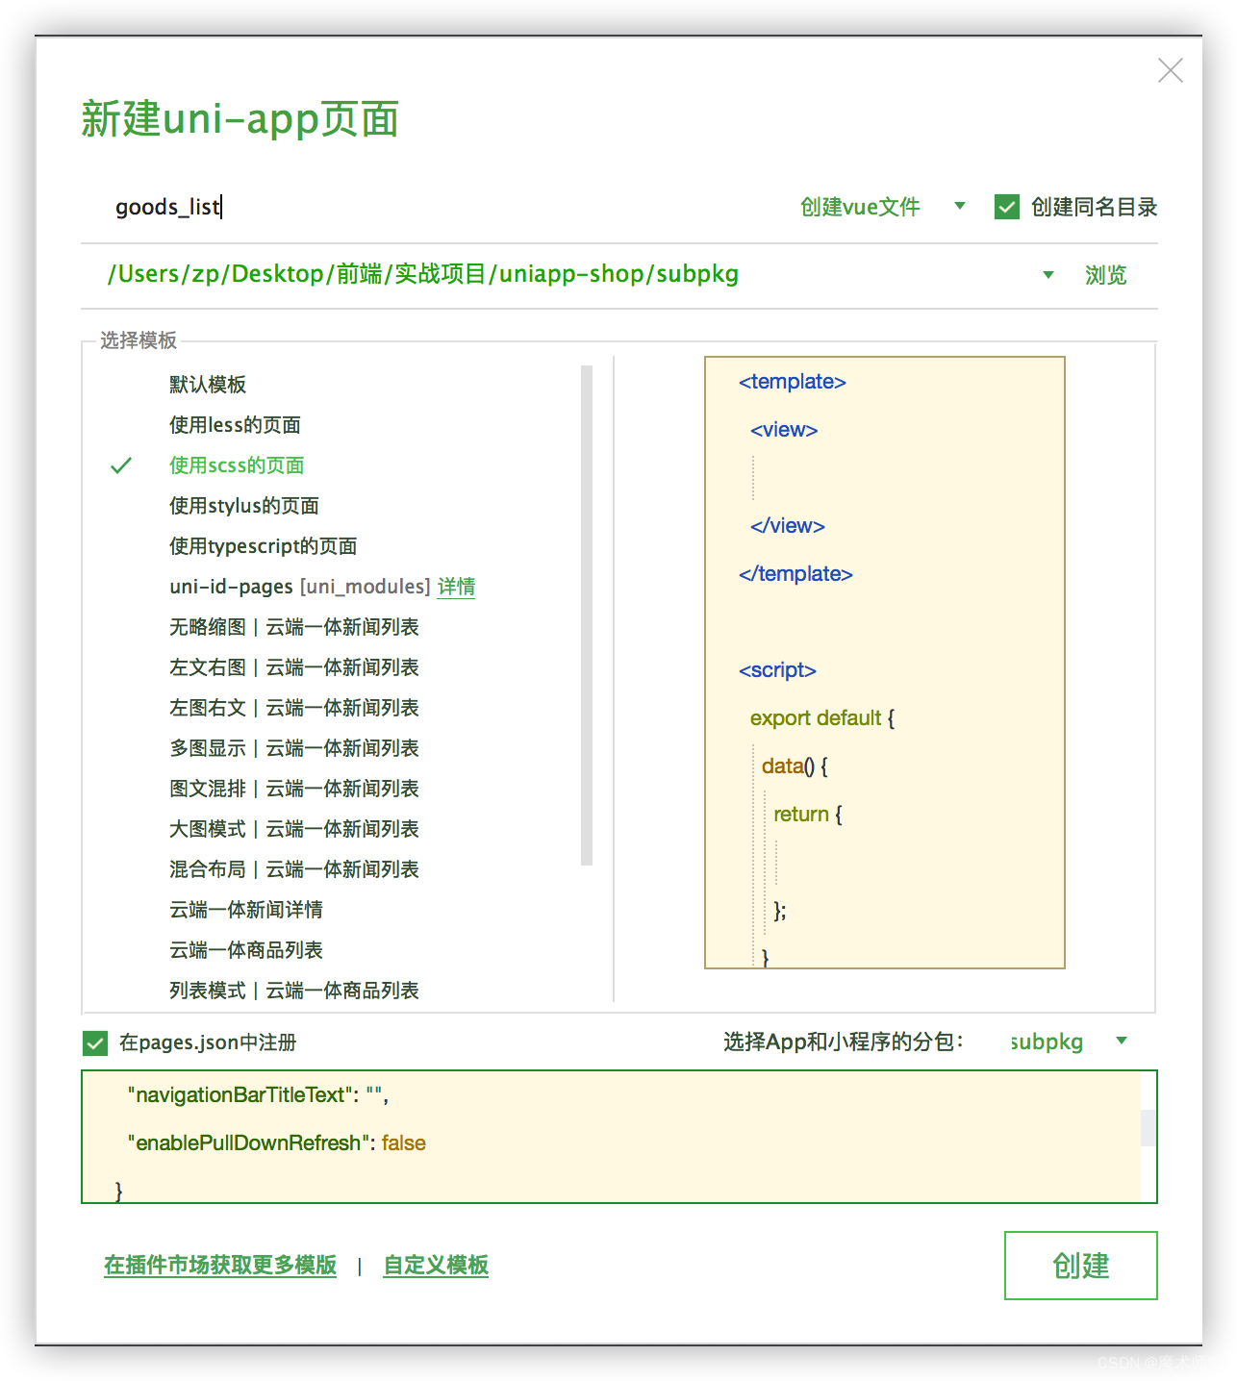Select the 使用typescript的页面 template
Image resolution: width=1237 pixels, height=1381 pixels.
[x=264, y=546]
